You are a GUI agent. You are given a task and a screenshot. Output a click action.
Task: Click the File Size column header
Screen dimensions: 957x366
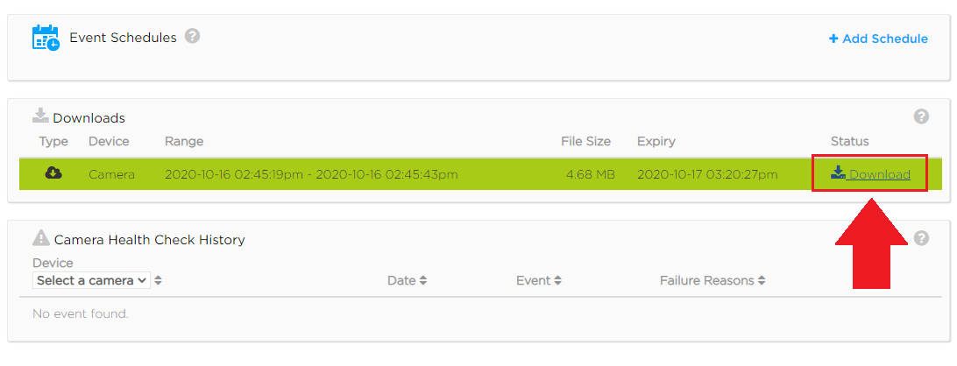point(586,142)
